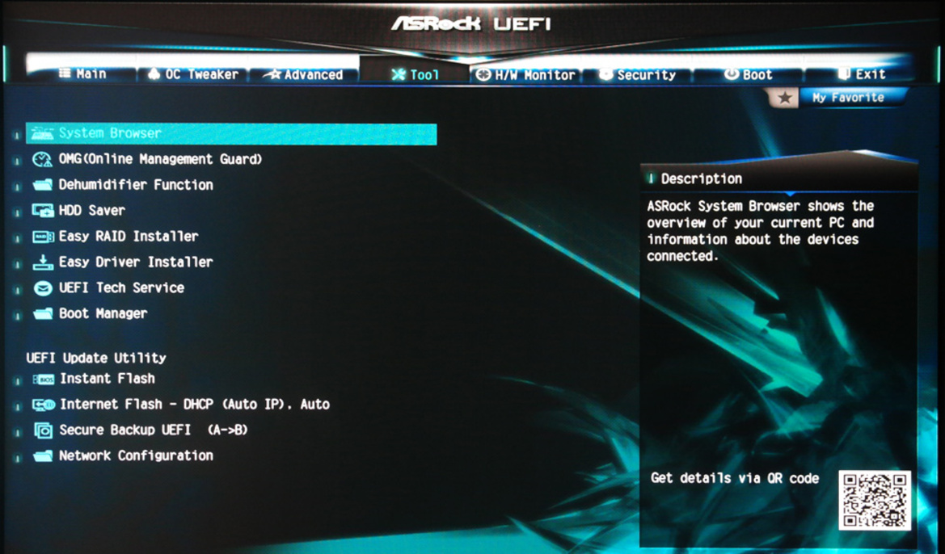Click the Easy RAID Installer icon
Screen dimensions: 945x554
click(43, 237)
